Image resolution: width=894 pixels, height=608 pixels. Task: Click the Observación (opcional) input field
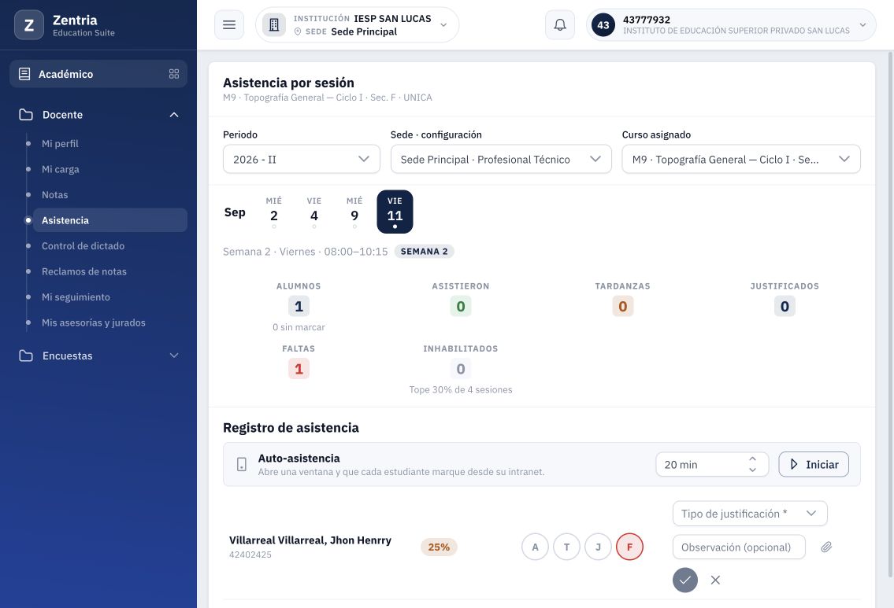click(x=739, y=547)
